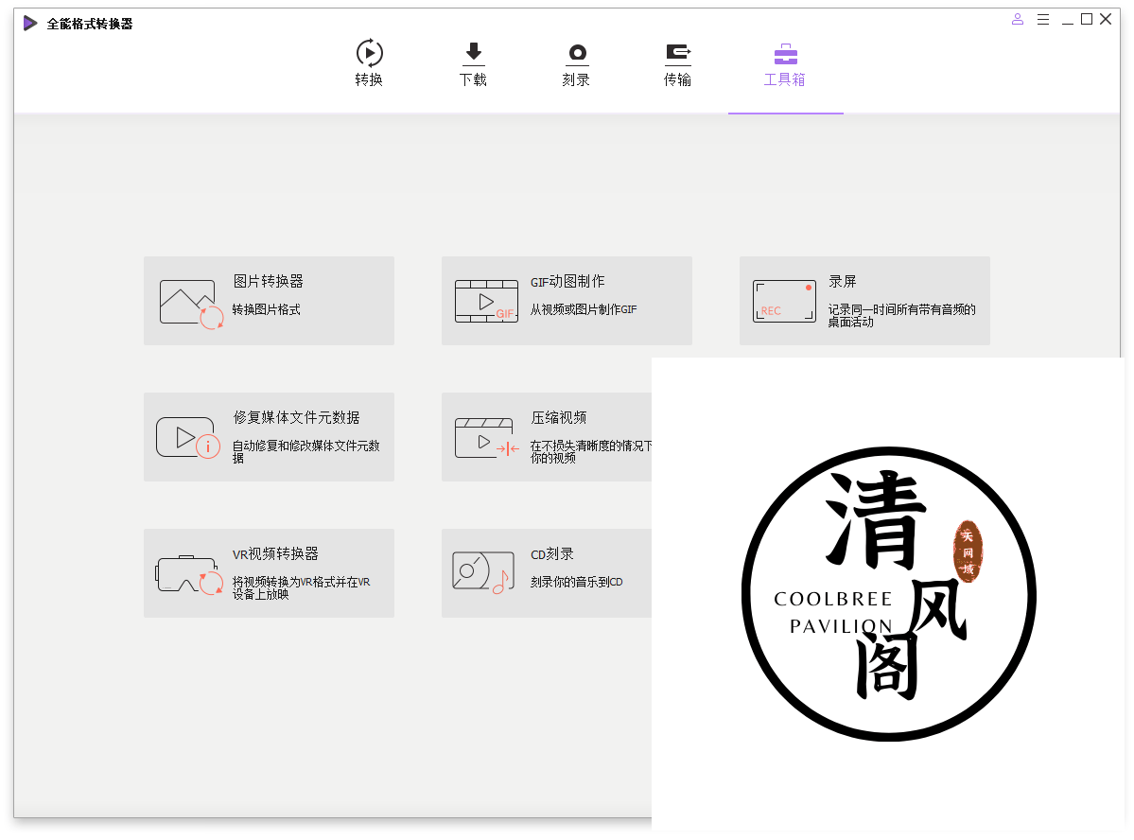This screenshot has width=1134, height=840.
Task: Open the CD刻录 tool title
Action: (552, 553)
